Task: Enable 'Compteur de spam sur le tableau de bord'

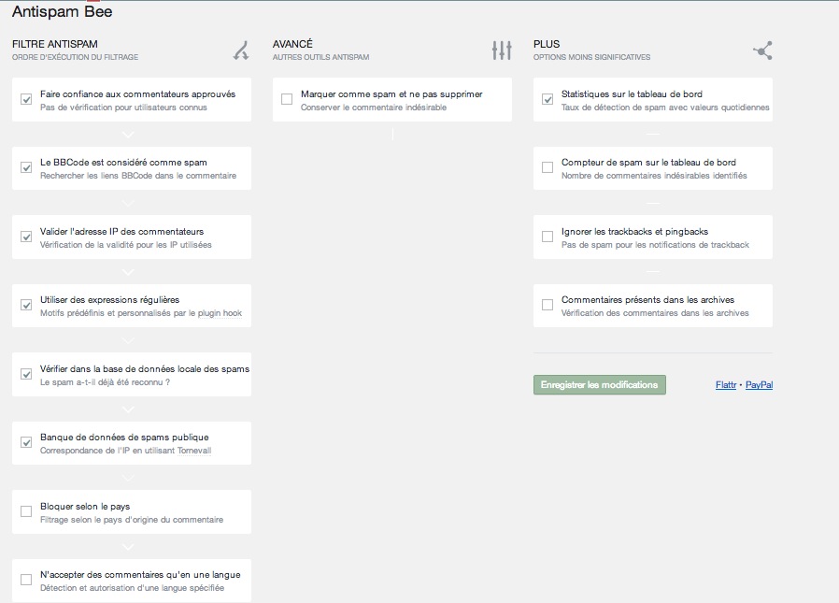Action: coord(547,167)
